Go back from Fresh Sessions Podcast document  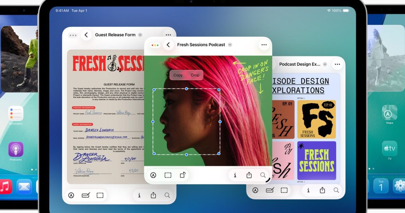tap(168, 45)
